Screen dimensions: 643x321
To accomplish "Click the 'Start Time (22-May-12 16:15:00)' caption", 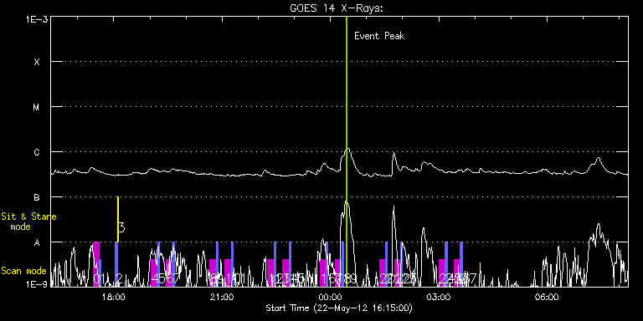I will (339, 308).
